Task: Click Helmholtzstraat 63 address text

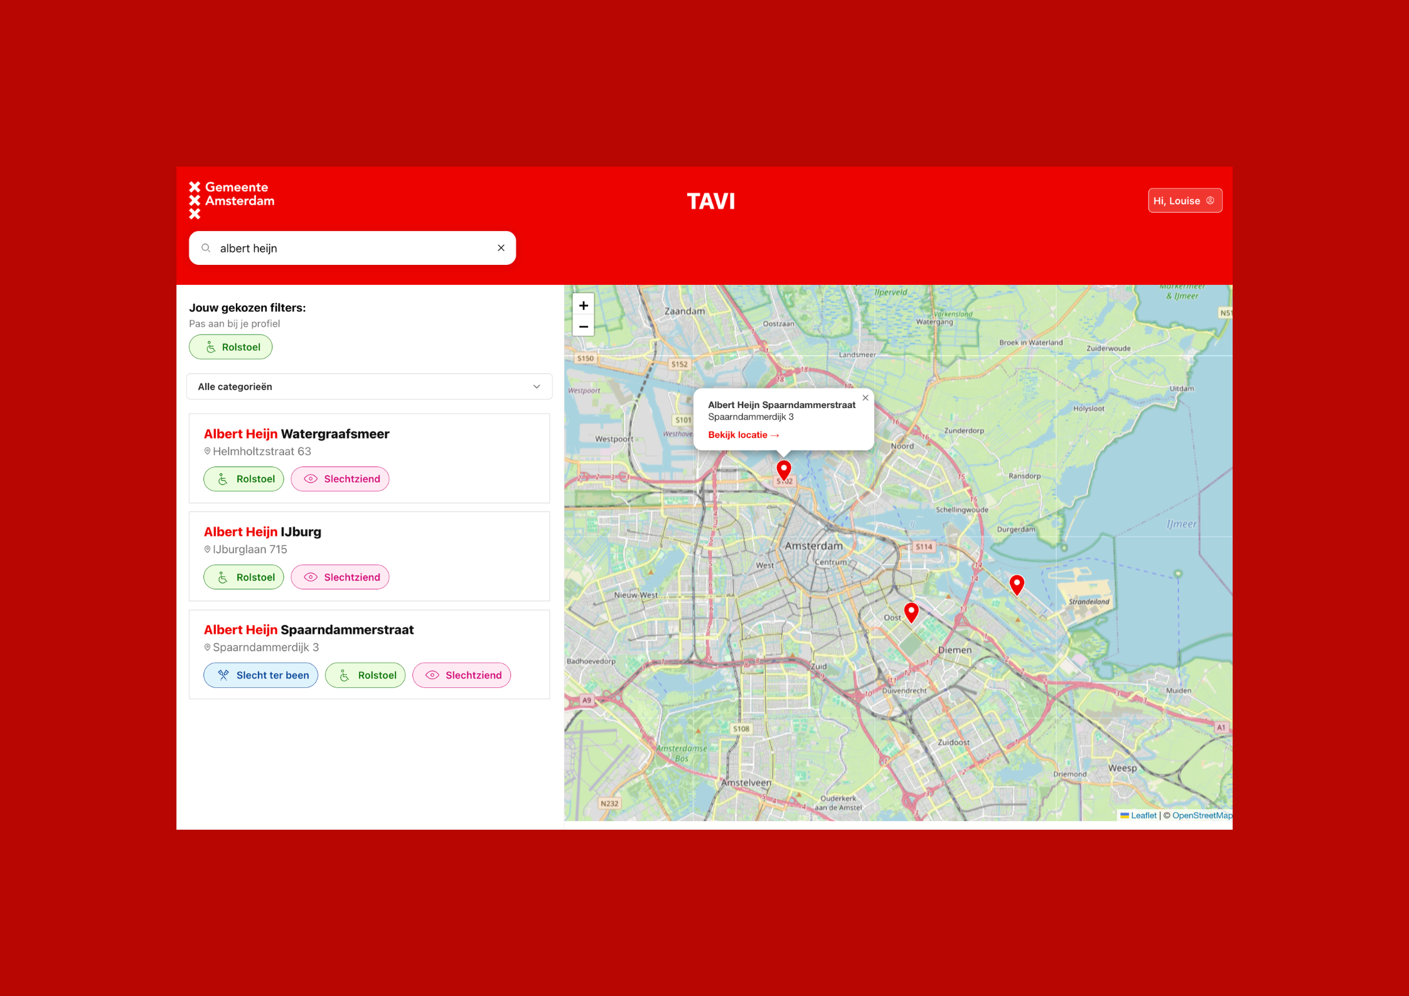Action: point(262,451)
